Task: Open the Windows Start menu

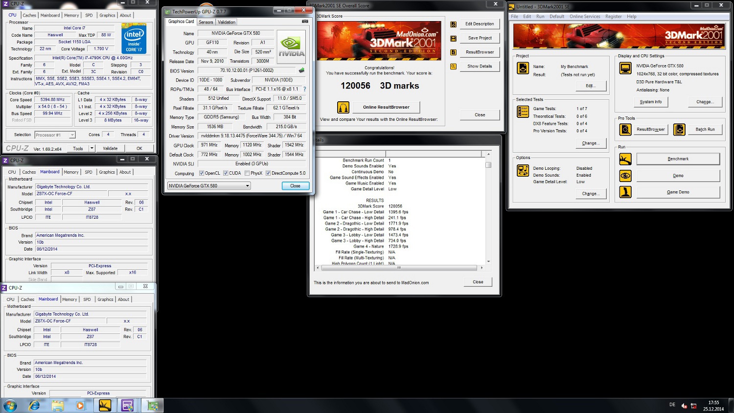Action: 10,405
